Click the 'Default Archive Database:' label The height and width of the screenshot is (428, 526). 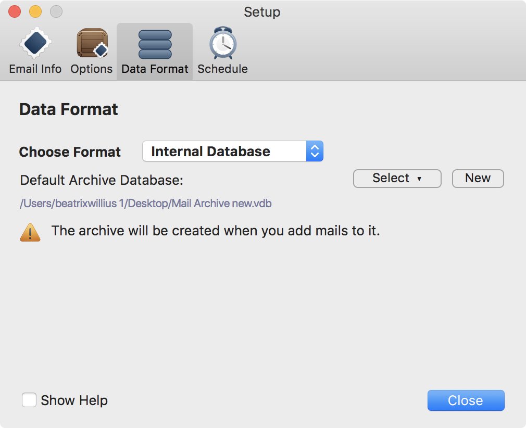102,180
